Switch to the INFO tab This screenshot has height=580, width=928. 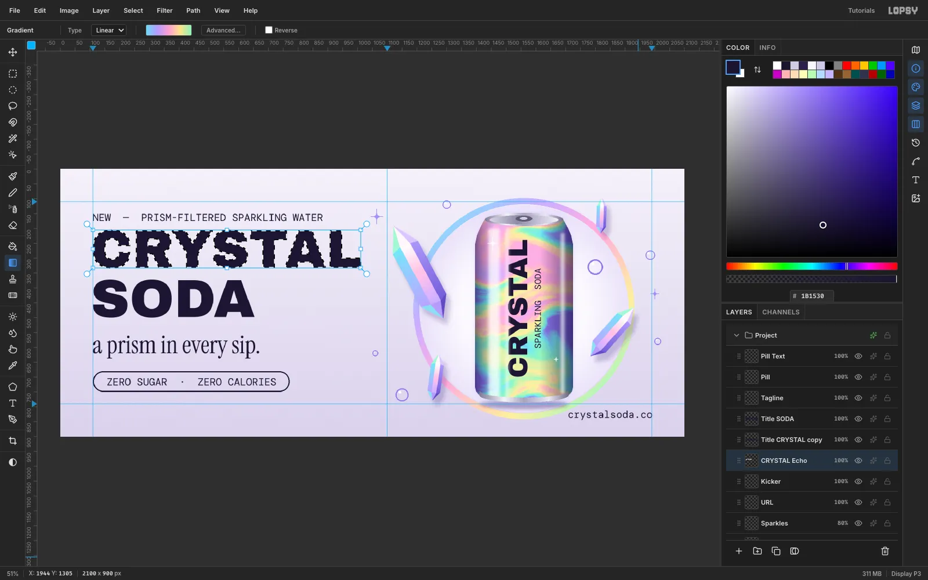(767, 48)
